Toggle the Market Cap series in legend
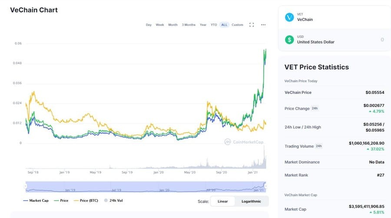This screenshot has width=391, height=218. 35,201
